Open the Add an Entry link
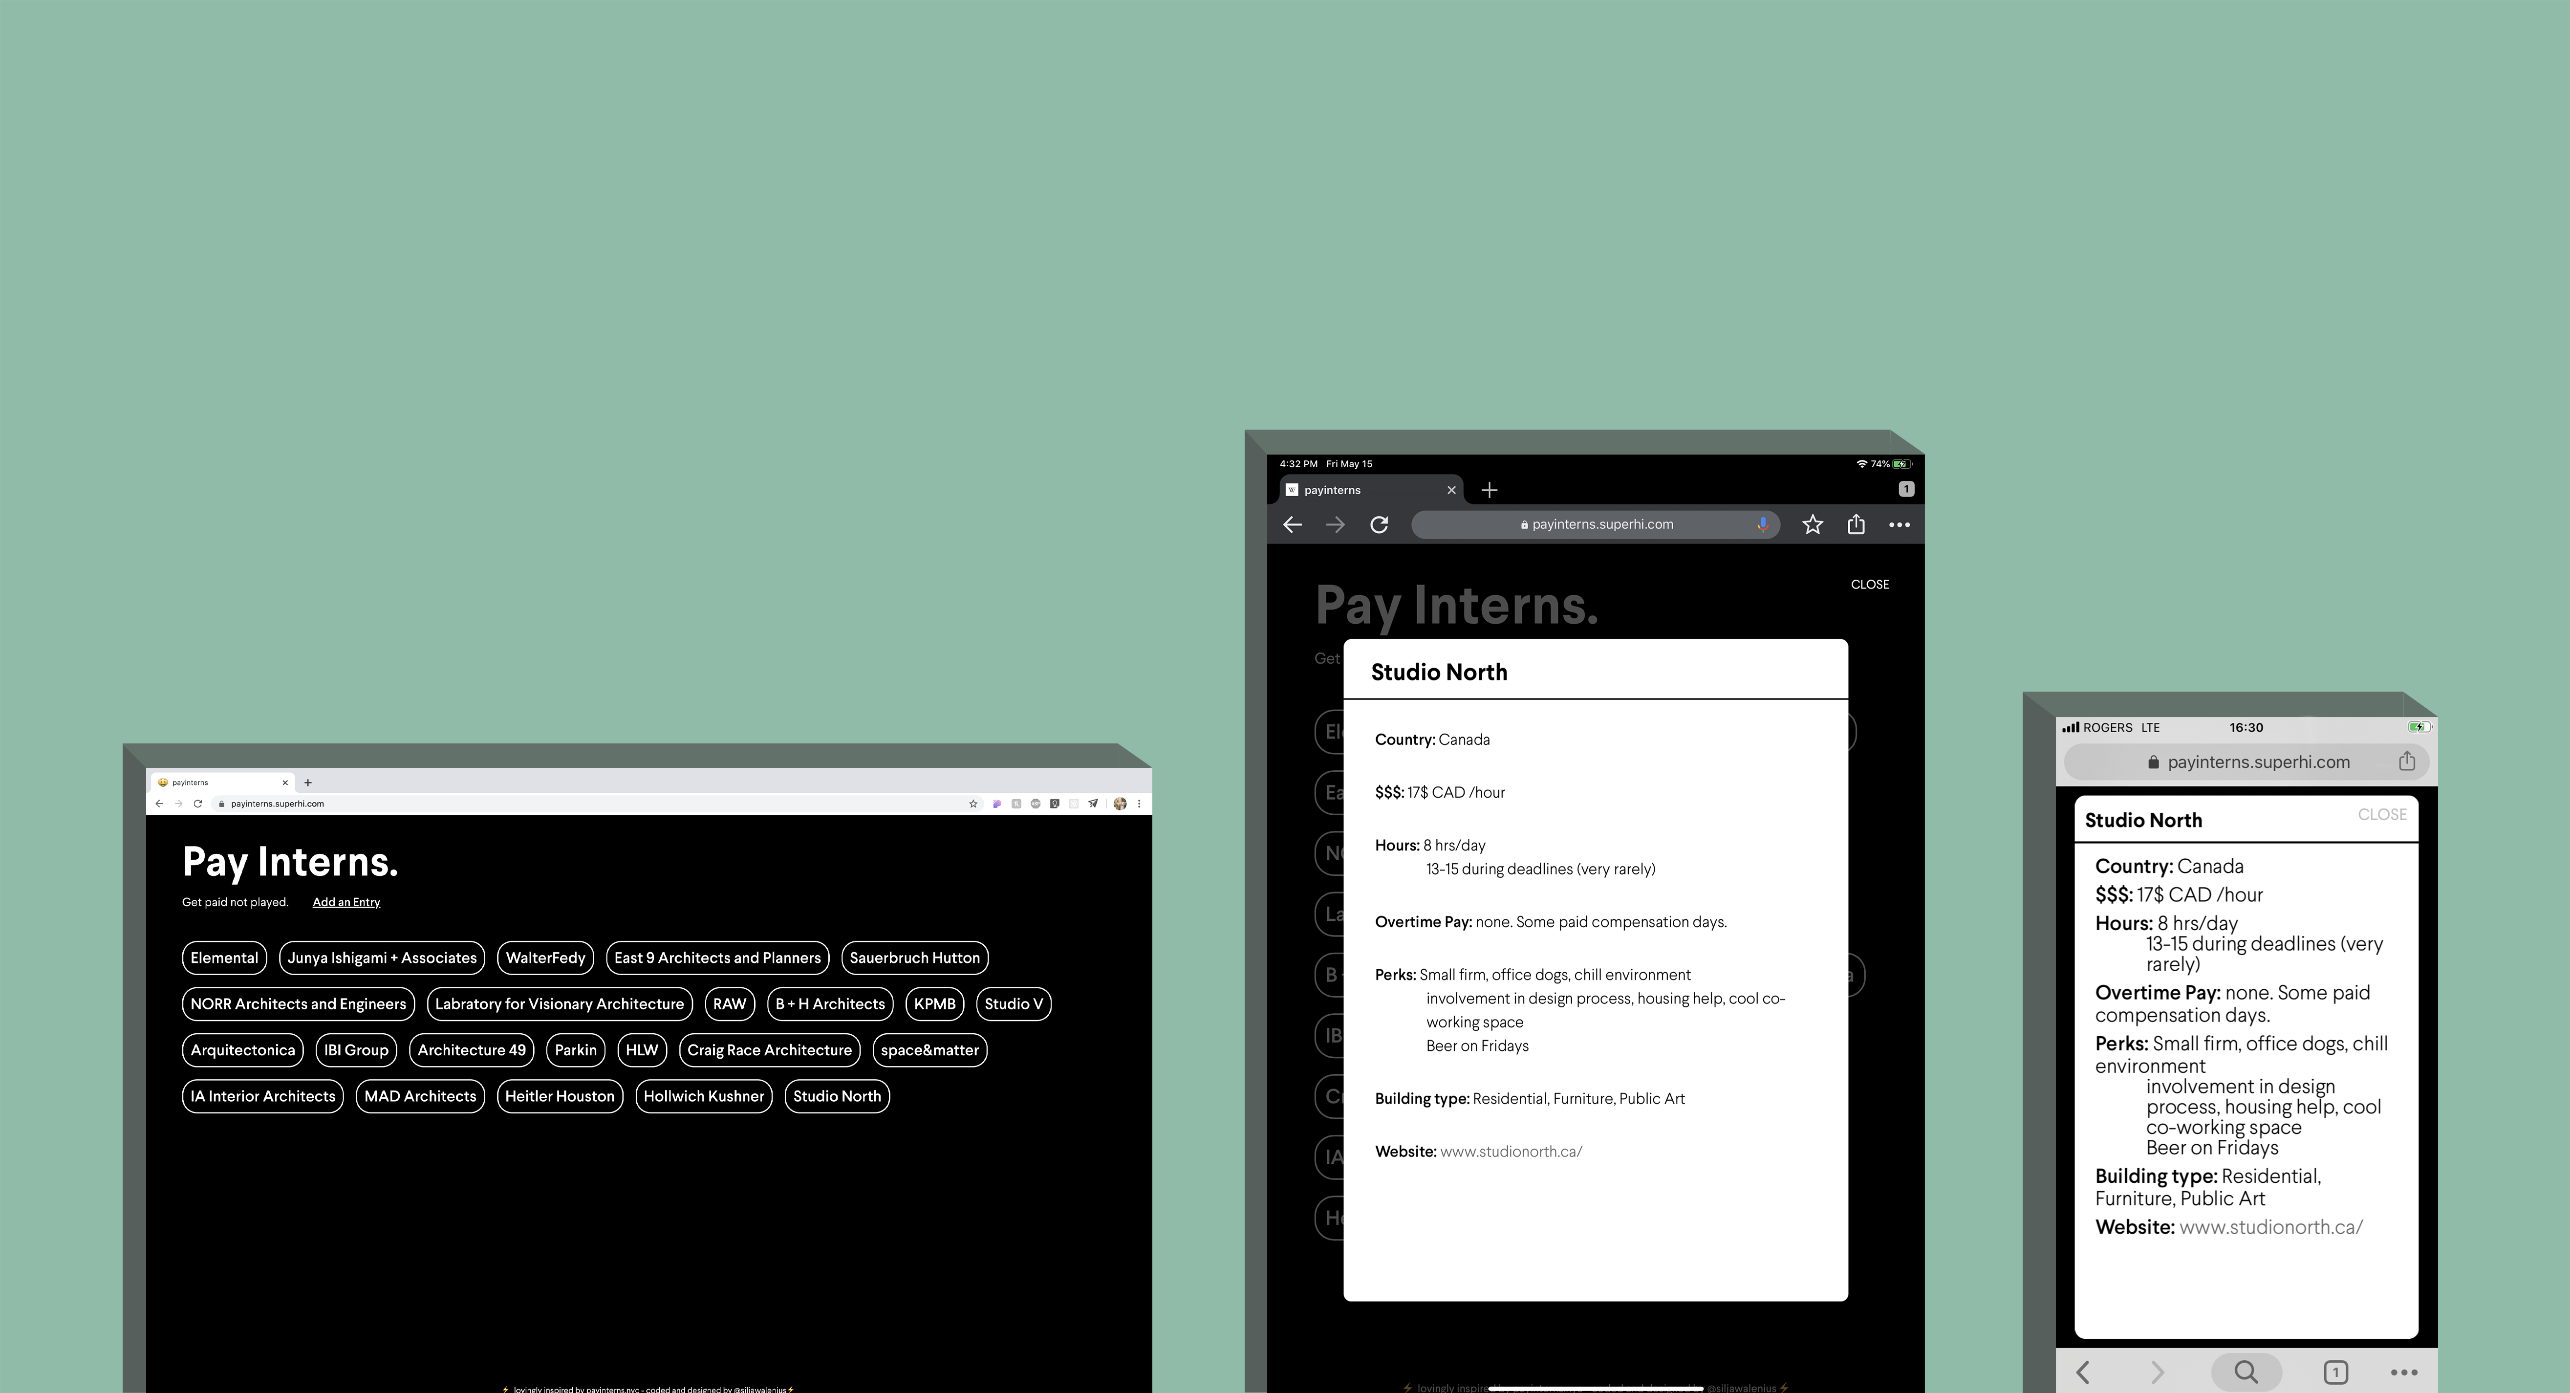This screenshot has height=1393, width=2570. pyautogui.click(x=346, y=902)
